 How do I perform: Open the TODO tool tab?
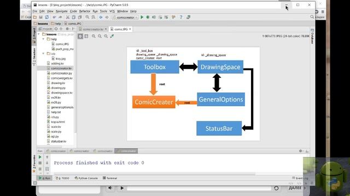(x=62, y=178)
